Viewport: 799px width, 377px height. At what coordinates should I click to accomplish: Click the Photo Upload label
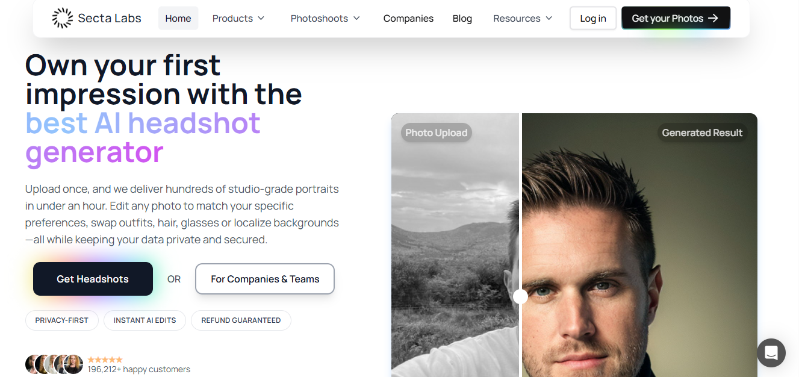[437, 132]
